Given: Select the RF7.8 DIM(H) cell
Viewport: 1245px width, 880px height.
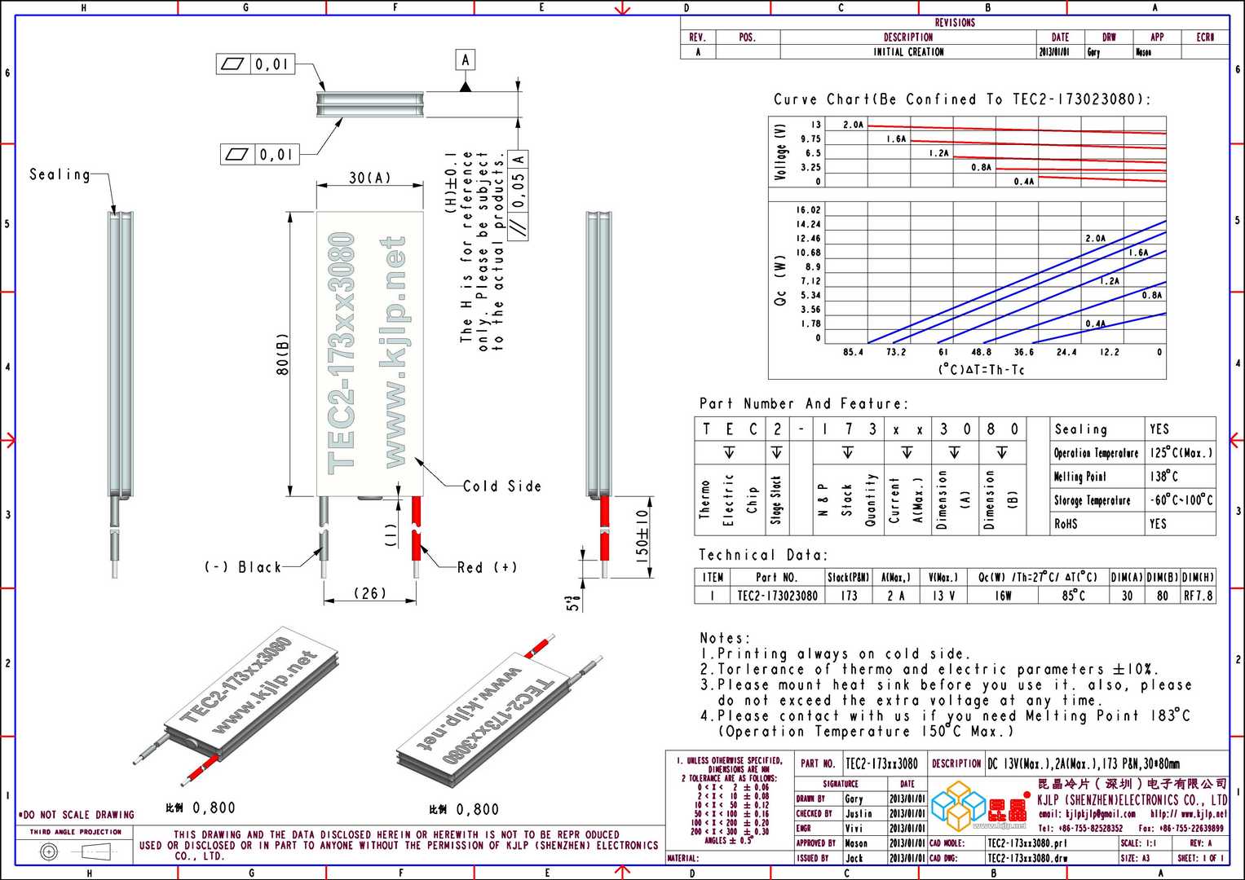Looking at the screenshot, I should [x=1198, y=596].
